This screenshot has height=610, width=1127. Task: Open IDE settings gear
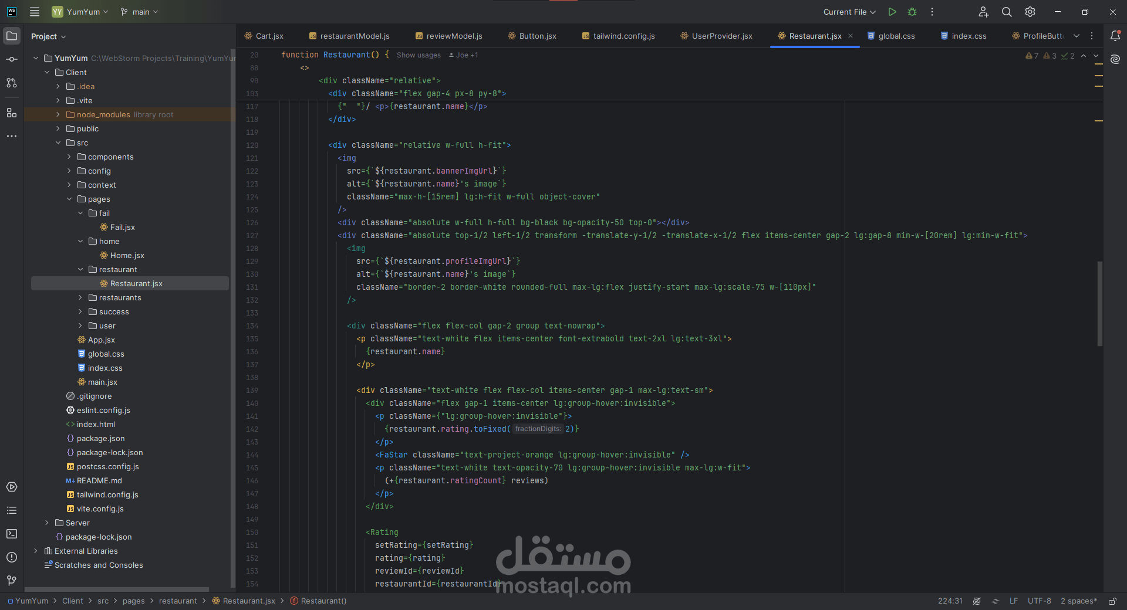[1030, 12]
